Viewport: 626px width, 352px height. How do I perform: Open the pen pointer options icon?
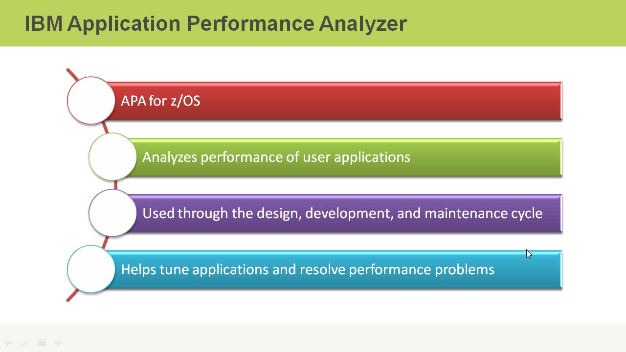click(x=25, y=343)
